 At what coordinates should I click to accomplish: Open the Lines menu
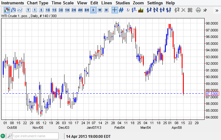[107, 3]
